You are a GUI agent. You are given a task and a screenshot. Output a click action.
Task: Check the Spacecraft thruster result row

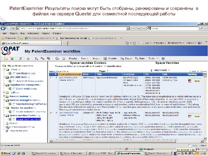51,78
